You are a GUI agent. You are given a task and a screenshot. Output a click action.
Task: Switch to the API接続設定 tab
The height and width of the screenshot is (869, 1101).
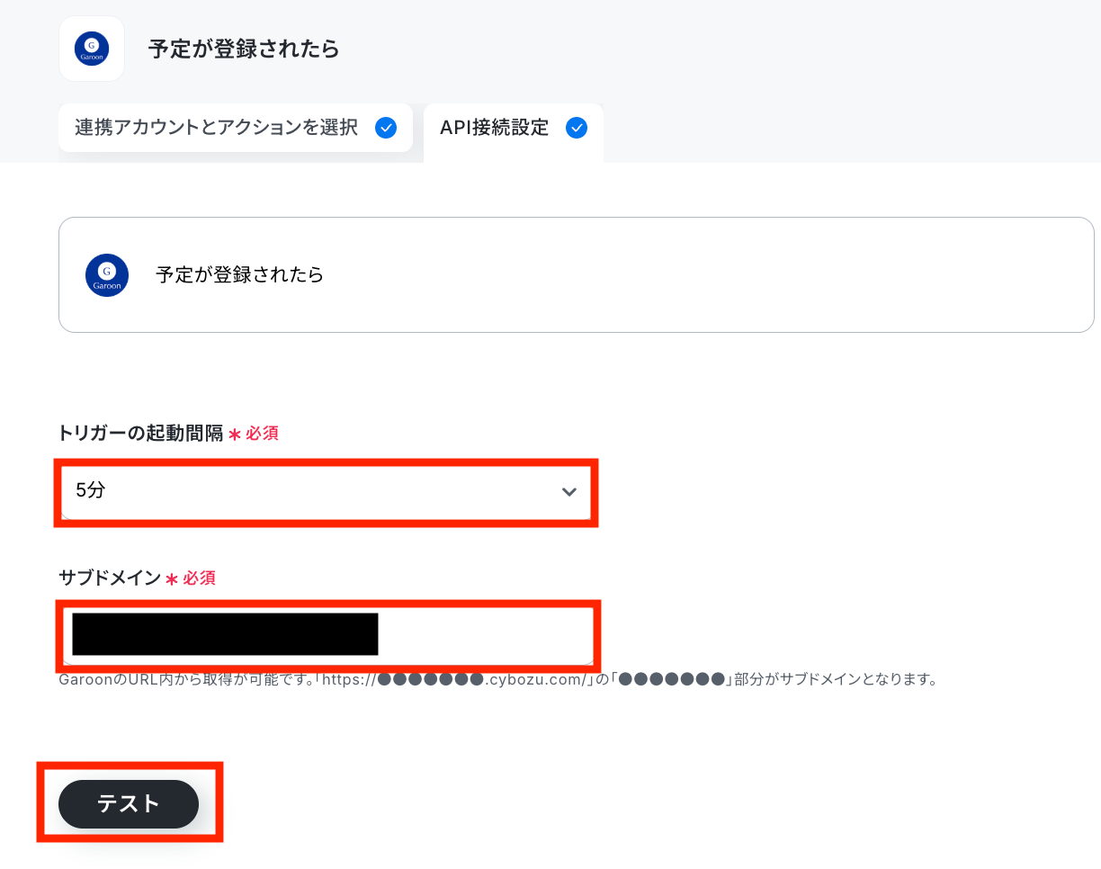[x=514, y=130]
